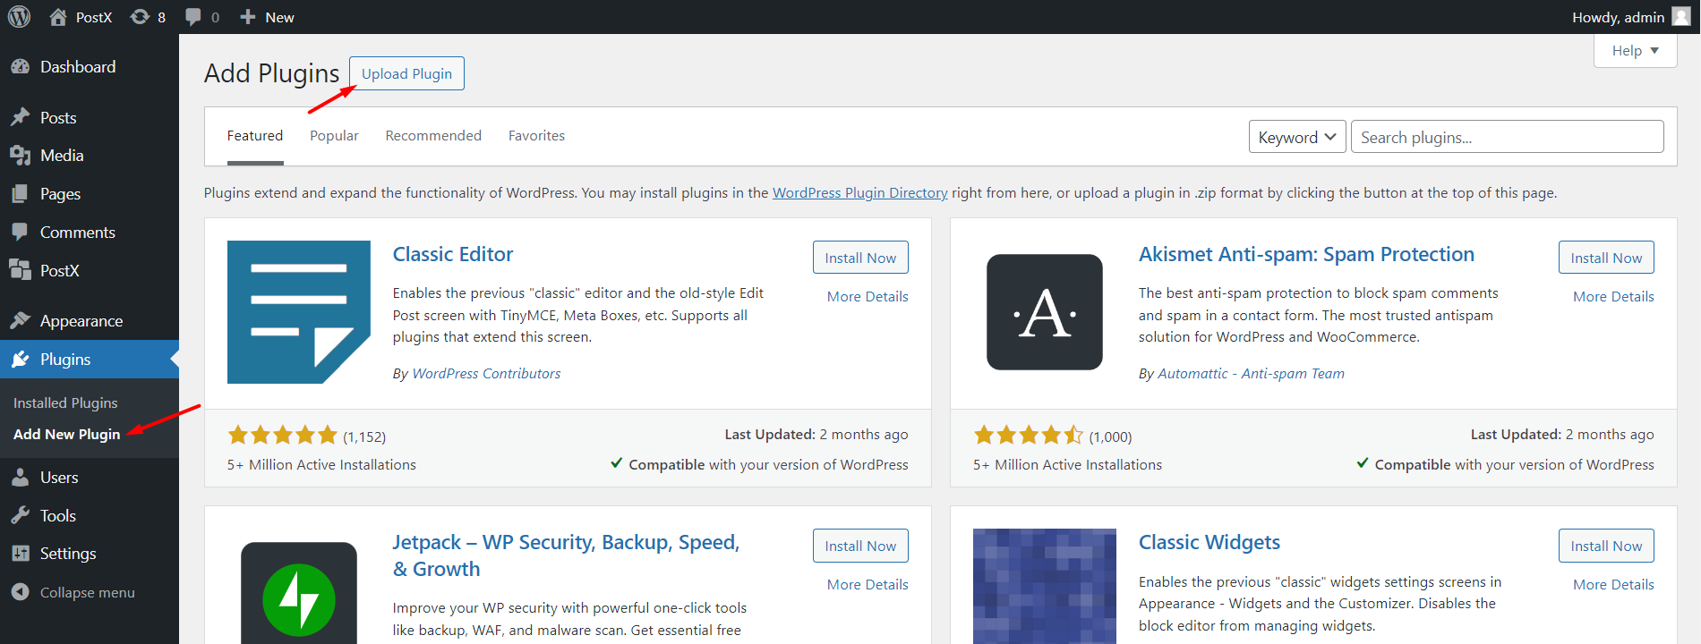Viewport: 1701px width, 644px height.
Task: Expand the Help dropdown panel
Action: point(1635,51)
